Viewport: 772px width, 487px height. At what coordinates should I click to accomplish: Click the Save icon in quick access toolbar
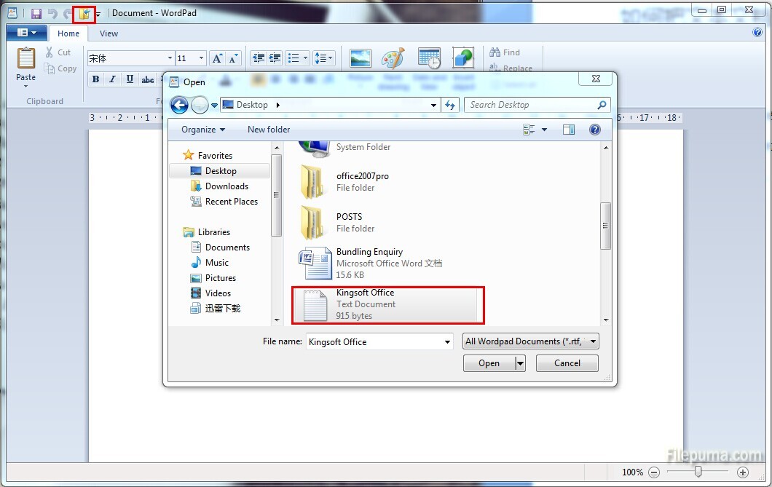coord(36,13)
